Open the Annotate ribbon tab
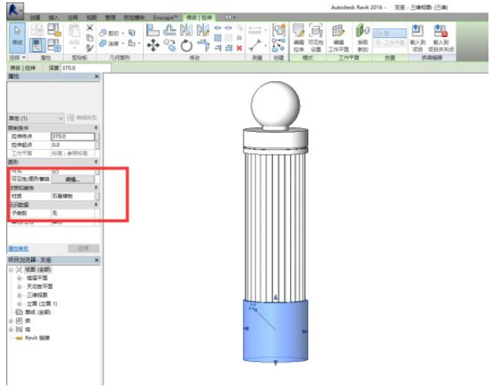The height and width of the screenshot is (387, 494). click(73, 17)
